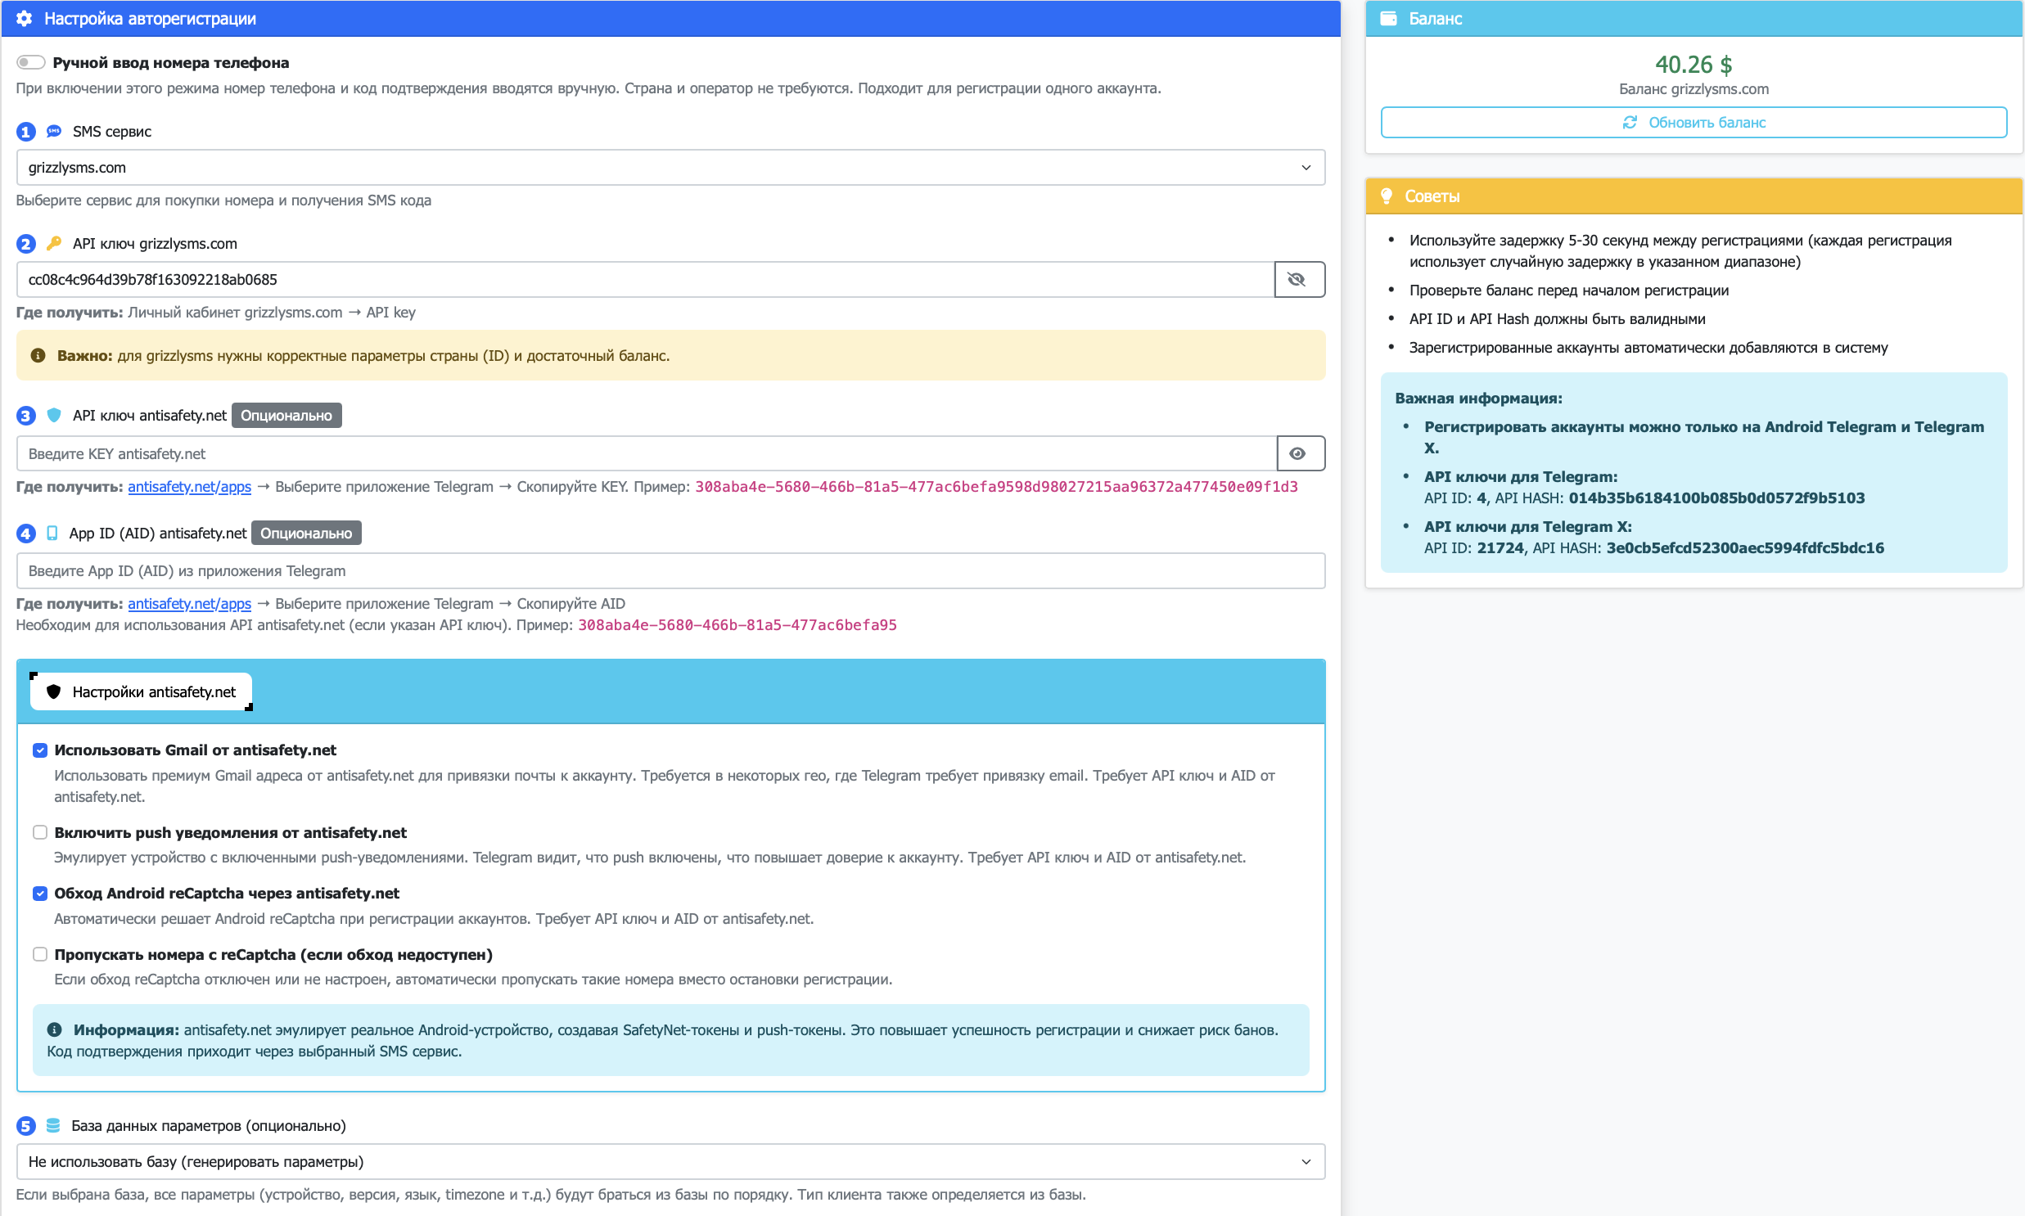Click the lightbulb icon in the Советы header
The height and width of the screenshot is (1216, 2025).
point(1387,196)
